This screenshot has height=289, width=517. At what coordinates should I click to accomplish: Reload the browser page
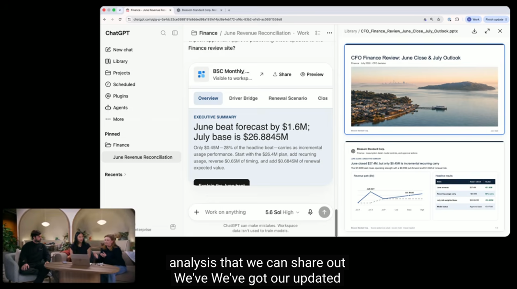click(x=120, y=20)
